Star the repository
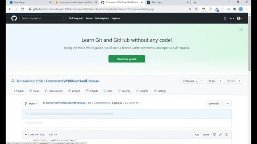Image resolution: width=257 pixels, height=144 pixels. coord(212,81)
